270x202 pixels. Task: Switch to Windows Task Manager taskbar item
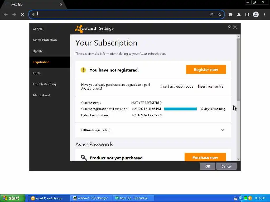[x=91, y=198]
